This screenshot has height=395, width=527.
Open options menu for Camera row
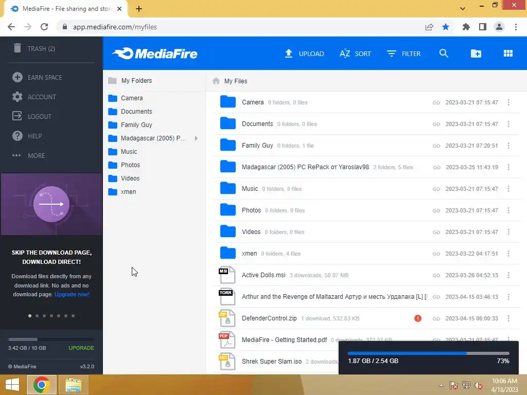(508, 102)
